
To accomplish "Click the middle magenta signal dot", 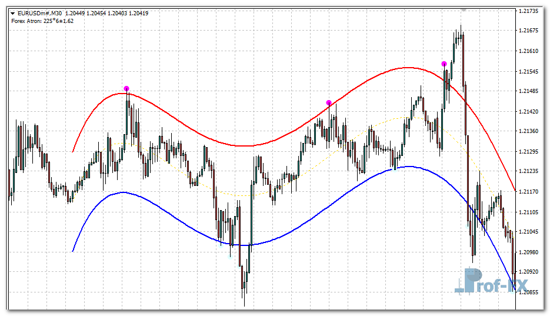I will coord(329,103).
